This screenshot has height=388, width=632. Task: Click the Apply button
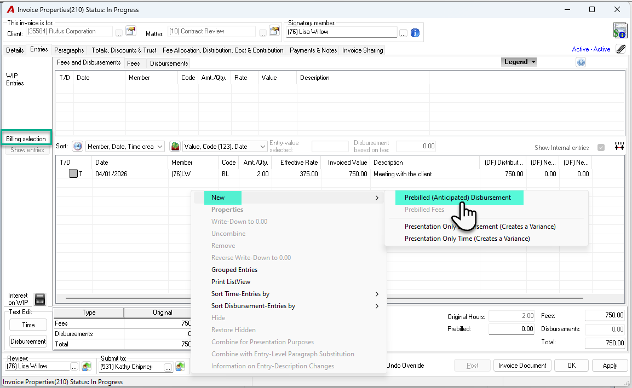tap(610, 366)
